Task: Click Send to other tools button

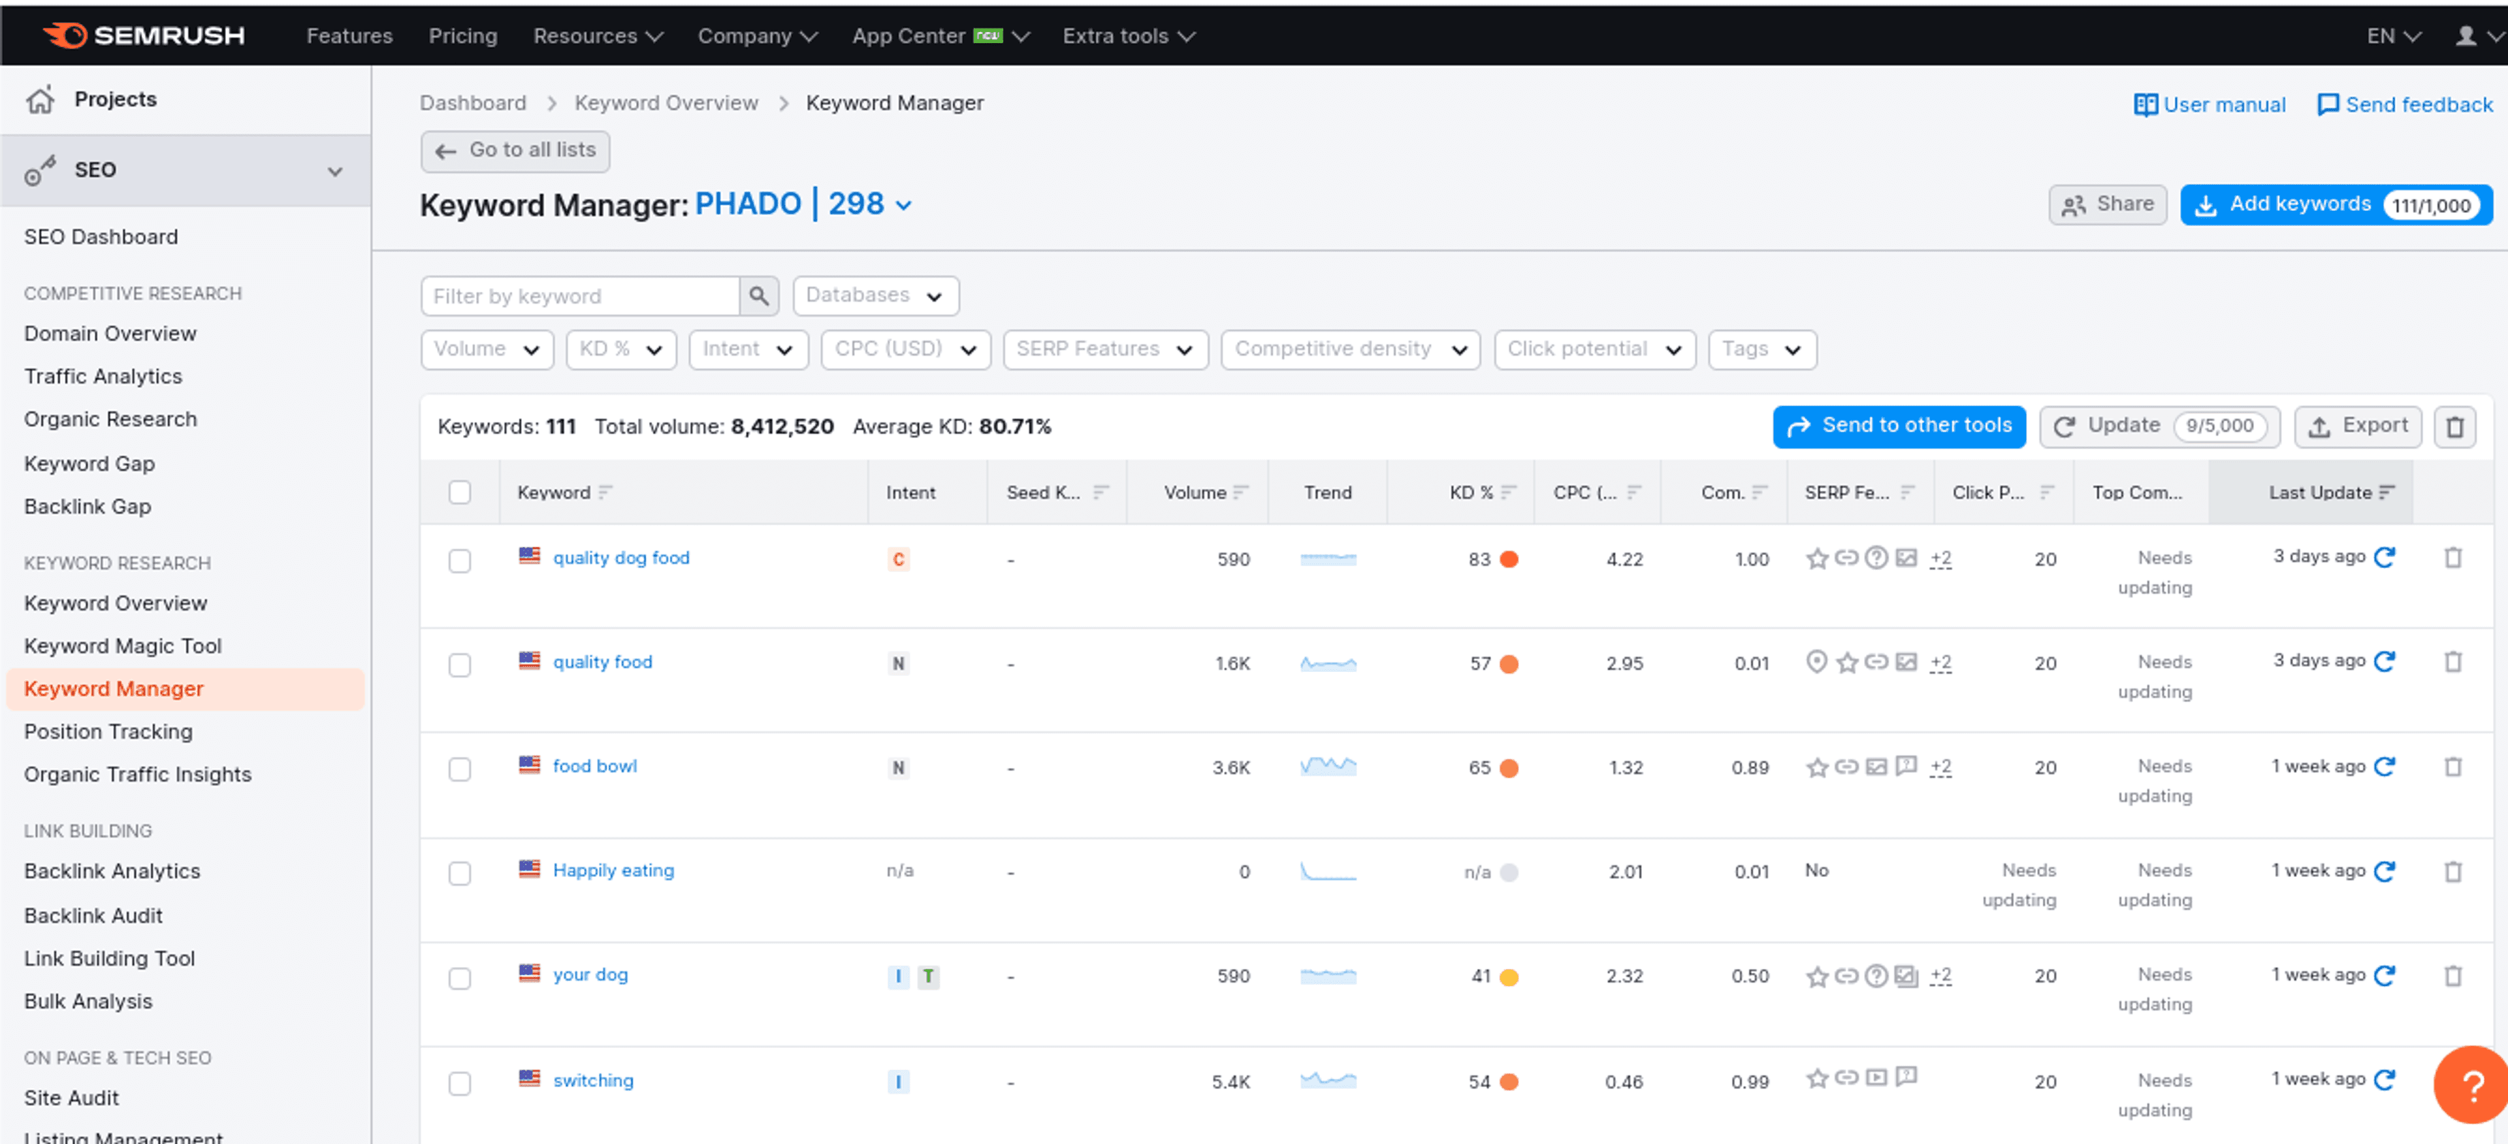Action: (1899, 426)
